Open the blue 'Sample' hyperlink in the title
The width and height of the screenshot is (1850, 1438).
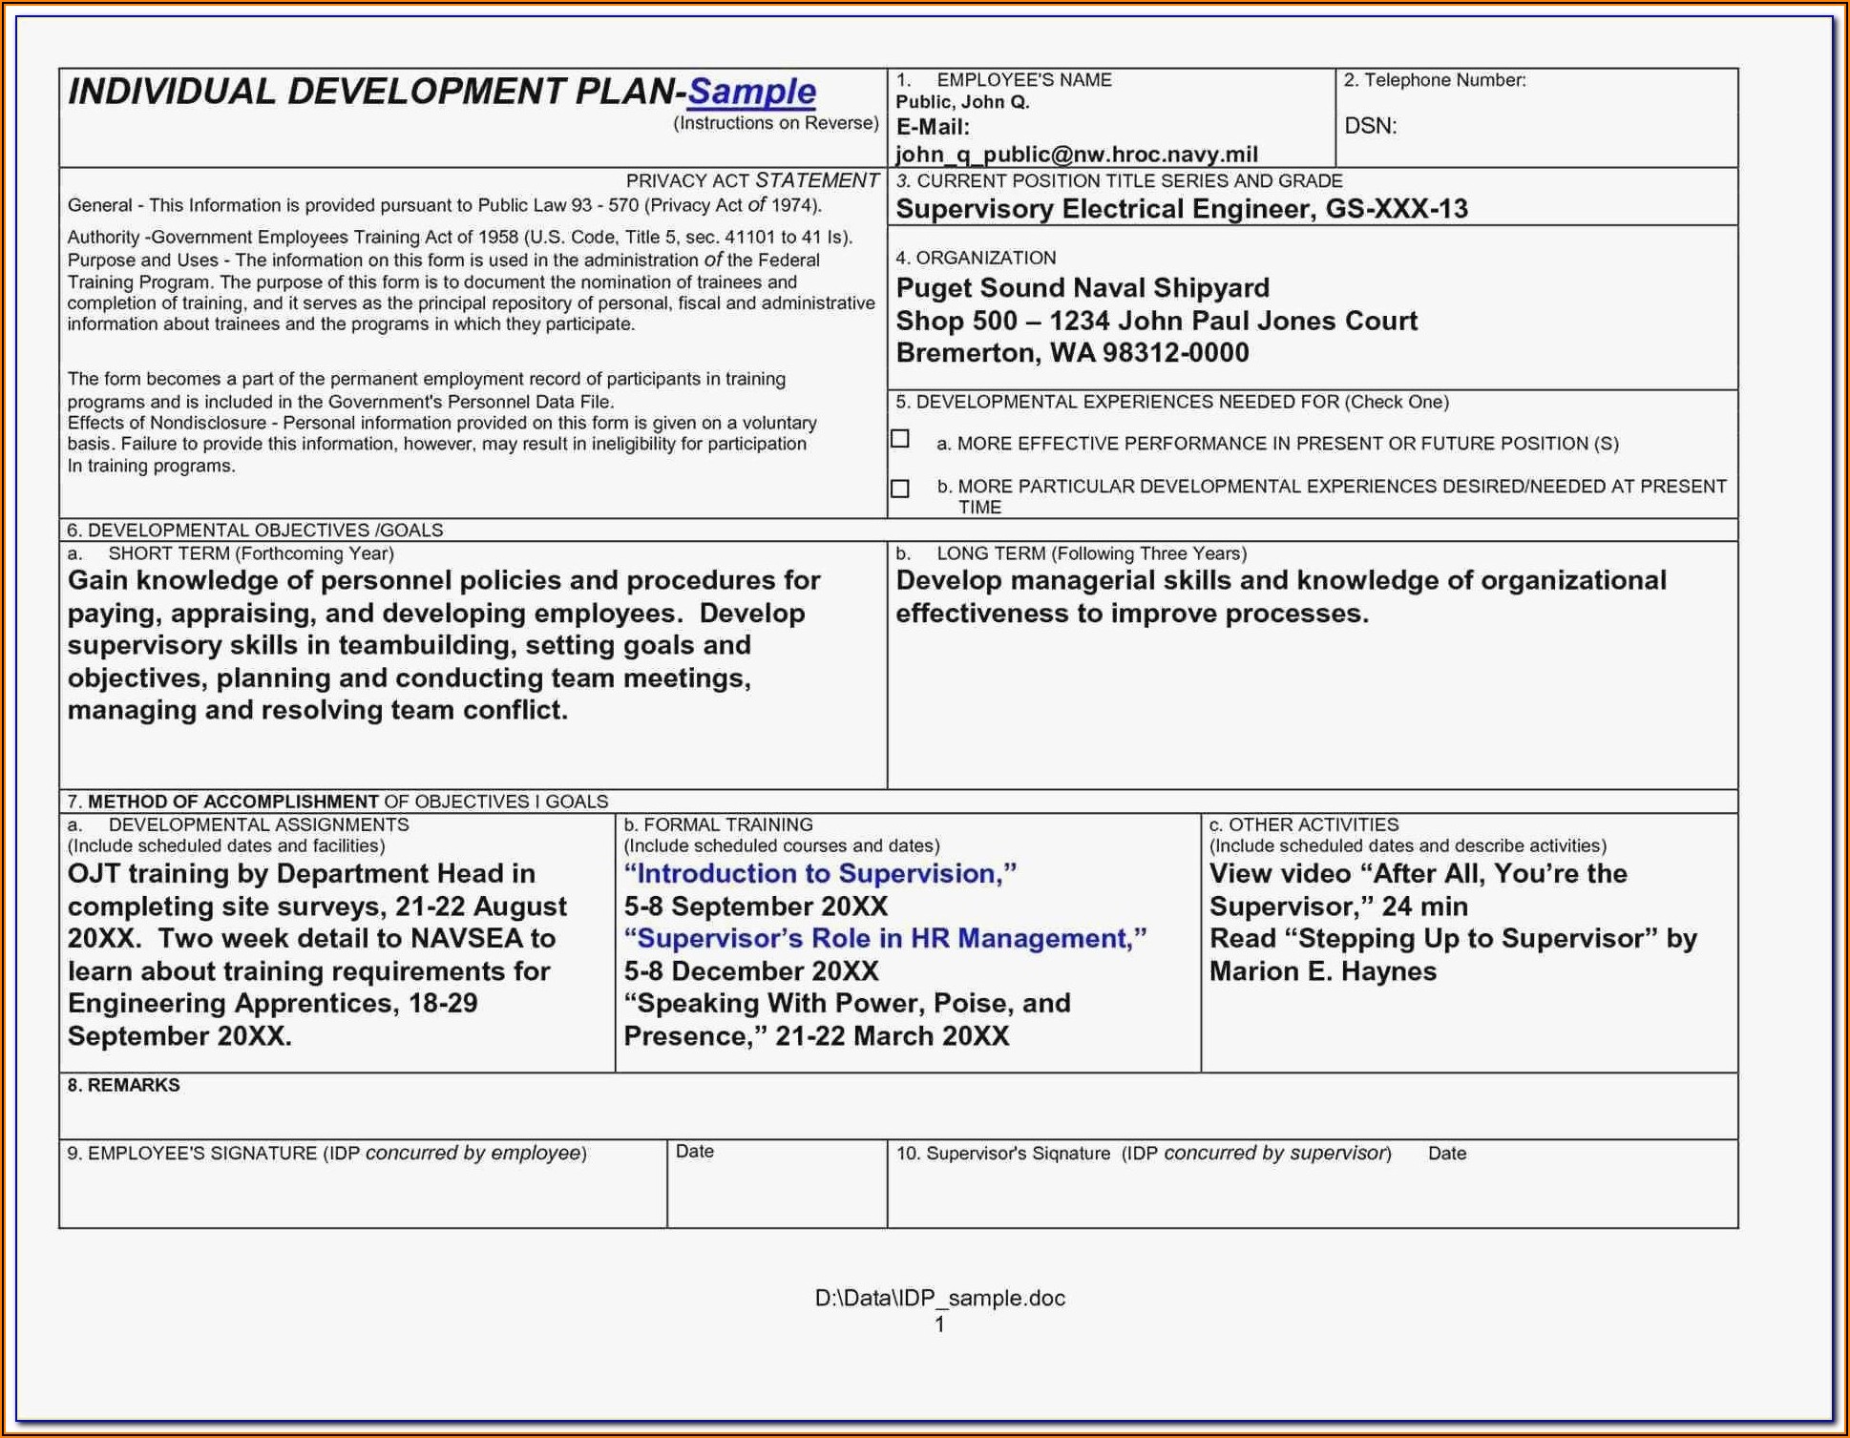point(751,92)
